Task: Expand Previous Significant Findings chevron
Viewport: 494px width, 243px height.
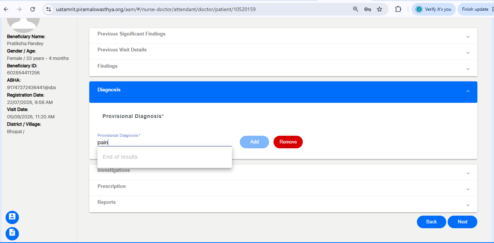Action: coord(468,37)
